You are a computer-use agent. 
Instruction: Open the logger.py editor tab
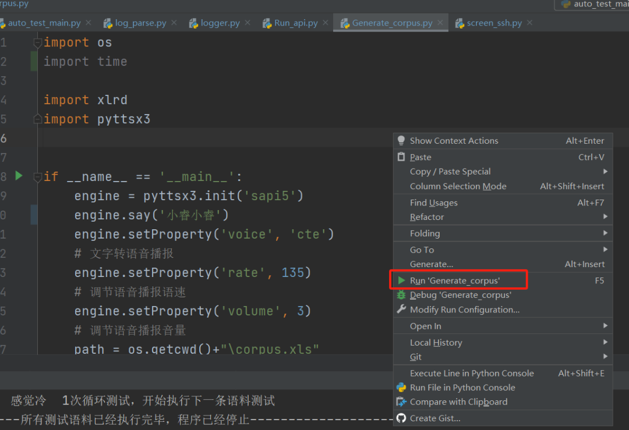pyautogui.click(x=220, y=23)
